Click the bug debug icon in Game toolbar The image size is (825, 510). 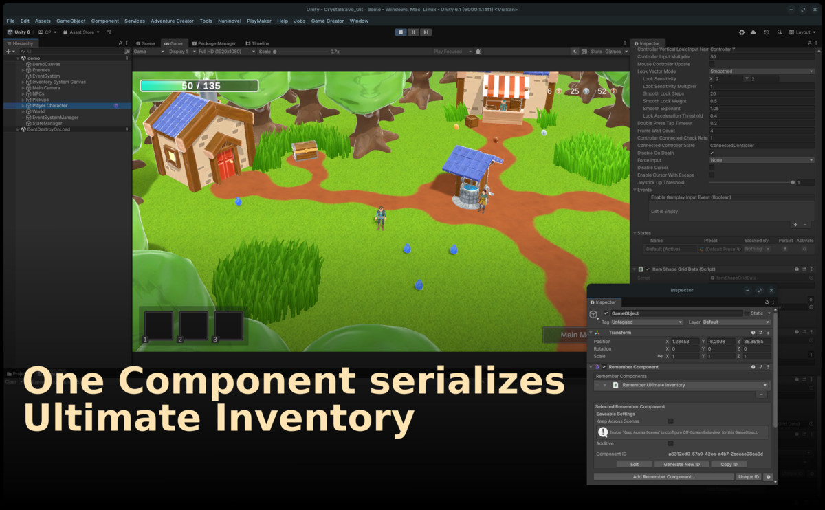pyautogui.click(x=479, y=52)
